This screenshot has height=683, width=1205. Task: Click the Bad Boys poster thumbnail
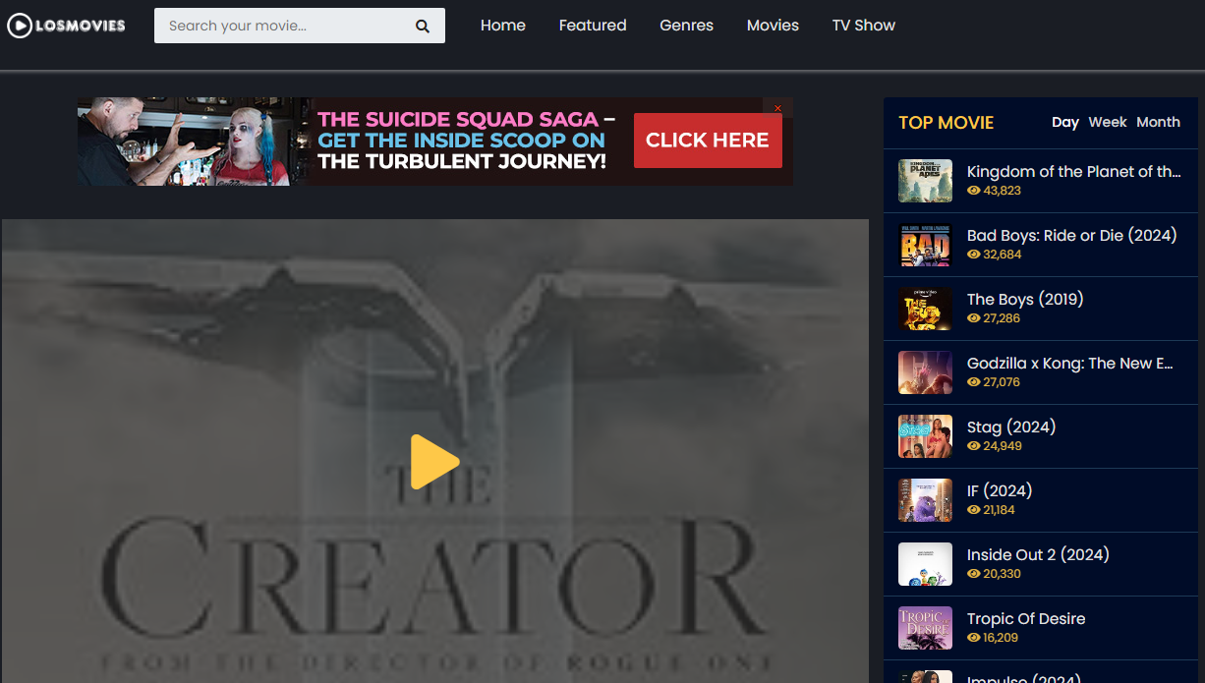pyautogui.click(x=925, y=245)
